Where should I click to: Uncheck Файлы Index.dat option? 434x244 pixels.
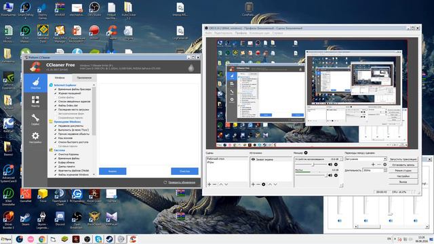click(56, 106)
